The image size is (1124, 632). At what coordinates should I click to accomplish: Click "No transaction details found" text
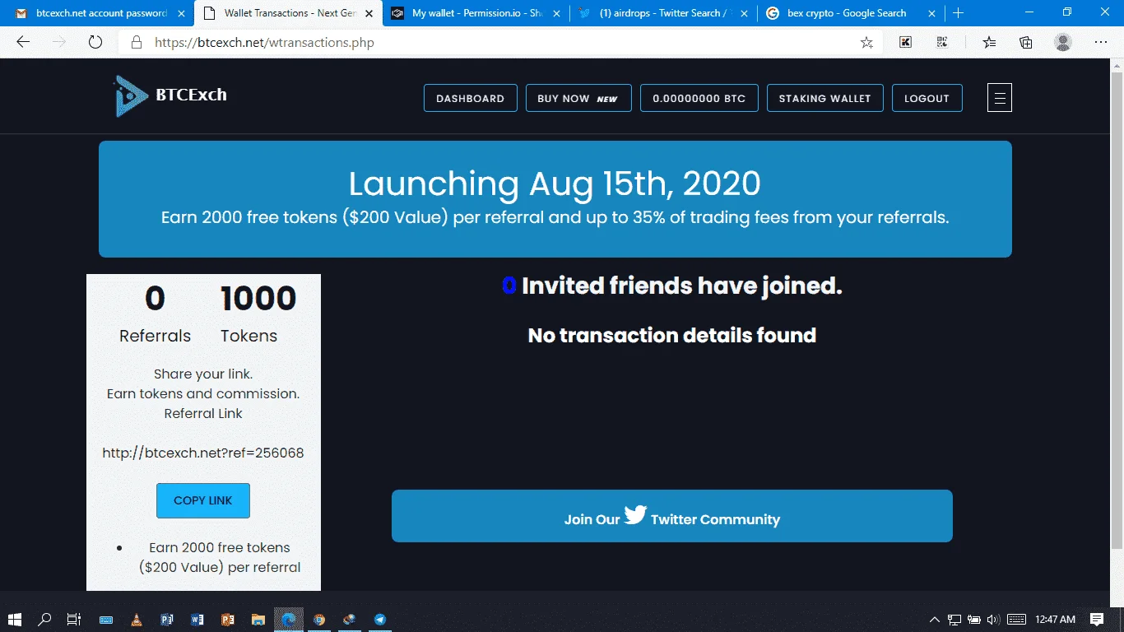tap(672, 335)
